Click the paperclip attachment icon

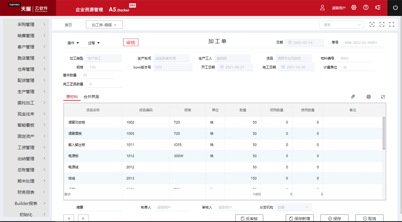[x=353, y=97]
